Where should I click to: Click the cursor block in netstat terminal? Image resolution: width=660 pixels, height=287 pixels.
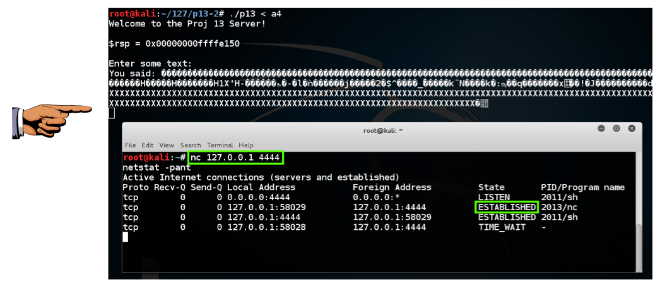[x=125, y=237]
